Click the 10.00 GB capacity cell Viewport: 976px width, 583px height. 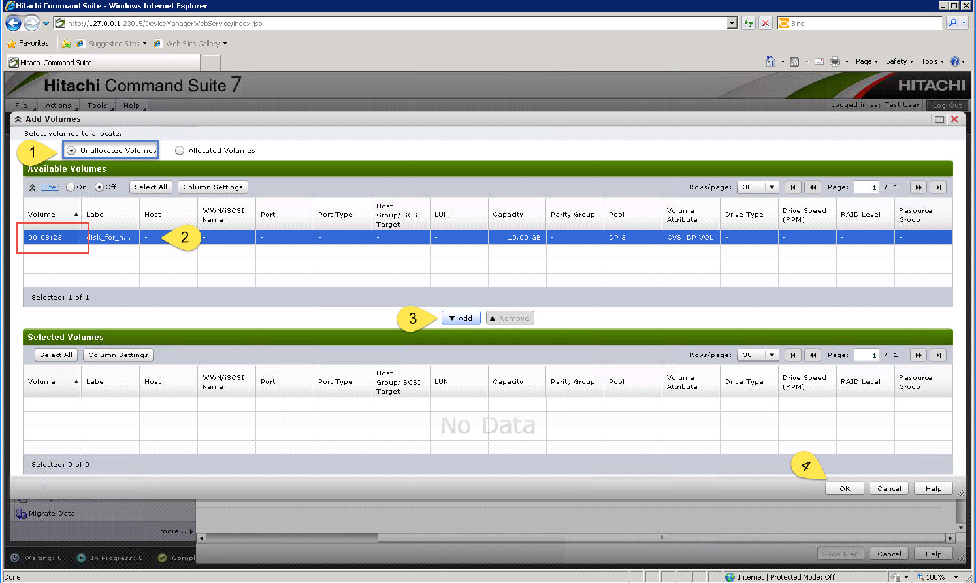517,237
